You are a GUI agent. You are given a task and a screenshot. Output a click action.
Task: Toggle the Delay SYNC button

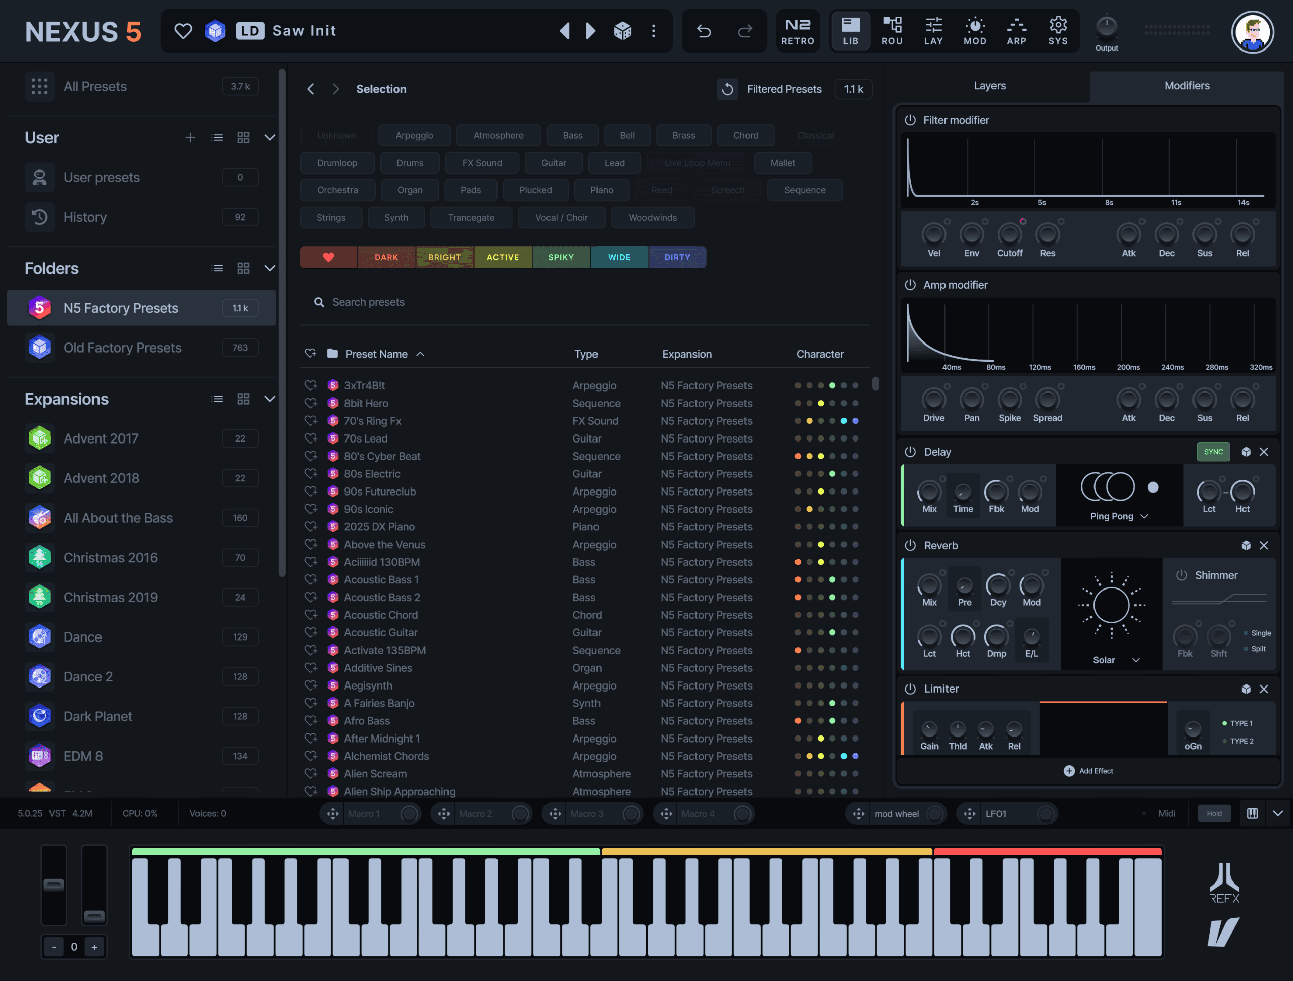coord(1213,451)
